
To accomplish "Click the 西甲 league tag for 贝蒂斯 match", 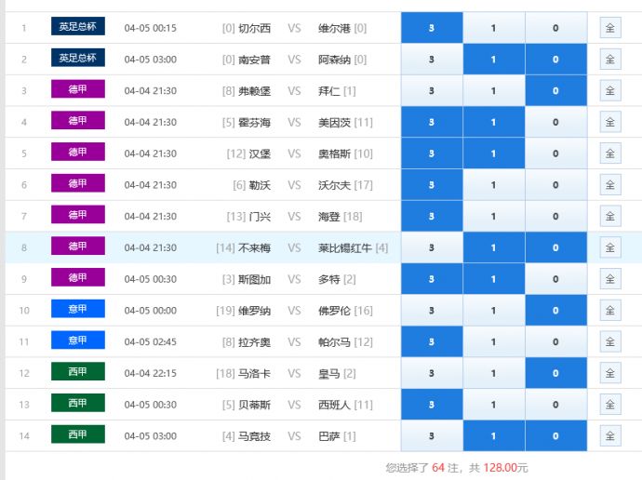I will pyautogui.click(x=78, y=404).
